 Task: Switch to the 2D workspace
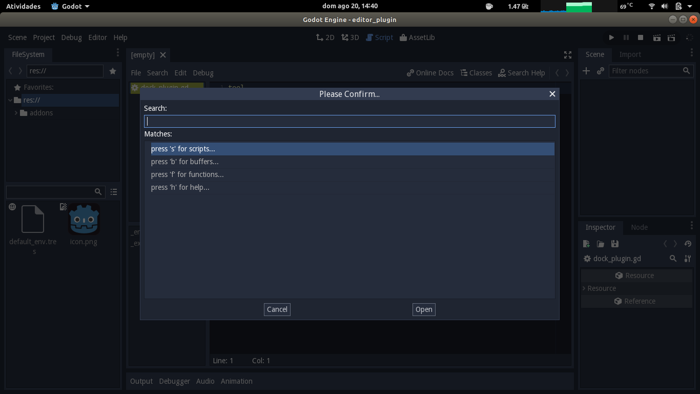click(x=325, y=37)
